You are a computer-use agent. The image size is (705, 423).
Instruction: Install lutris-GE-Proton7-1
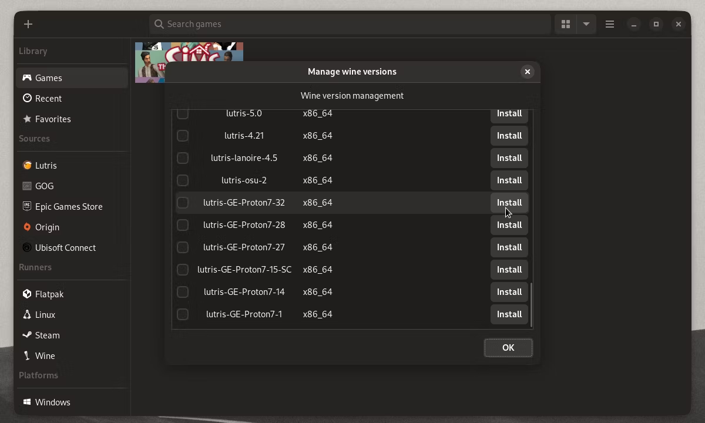509,314
